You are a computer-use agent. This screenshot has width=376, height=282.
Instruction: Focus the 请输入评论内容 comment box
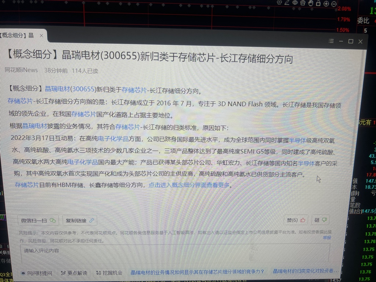pyautogui.click(x=175, y=253)
